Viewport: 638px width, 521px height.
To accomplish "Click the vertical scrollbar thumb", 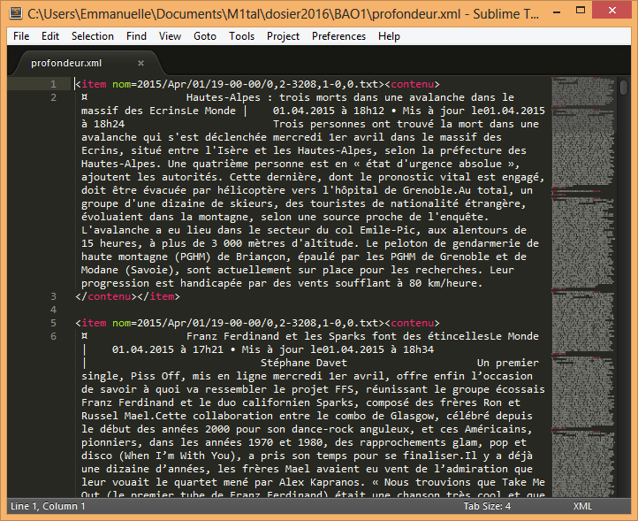I will [x=624, y=88].
